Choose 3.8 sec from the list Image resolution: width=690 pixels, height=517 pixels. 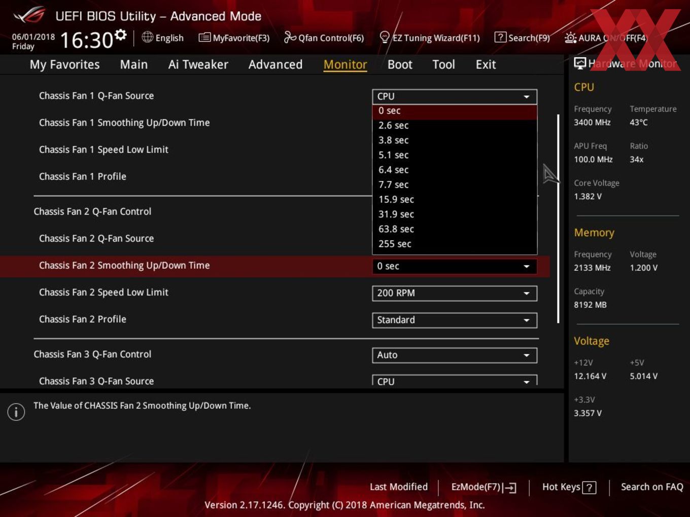point(455,140)
